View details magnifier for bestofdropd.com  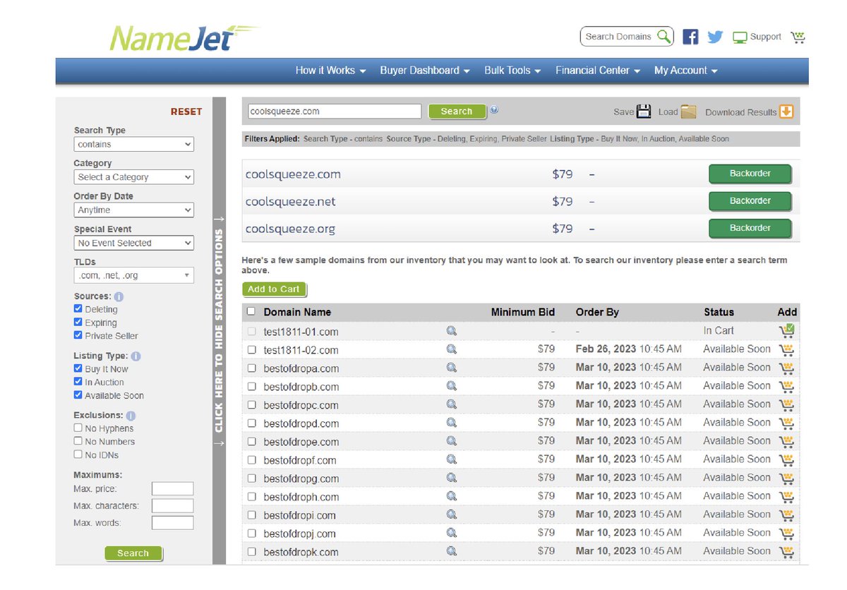452,422
